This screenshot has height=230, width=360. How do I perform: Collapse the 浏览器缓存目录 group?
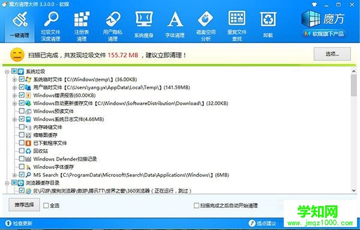7,183
